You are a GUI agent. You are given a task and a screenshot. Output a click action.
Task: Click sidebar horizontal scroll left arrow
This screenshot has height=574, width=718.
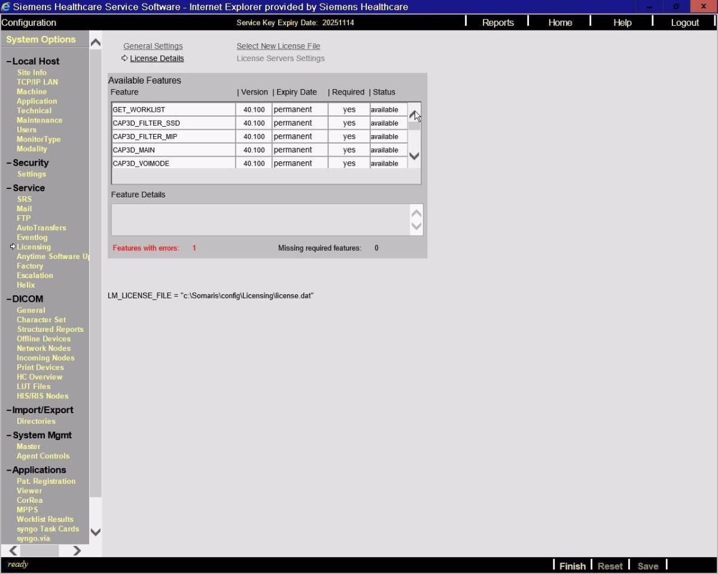pyautogui.click(x=14, y=551)
